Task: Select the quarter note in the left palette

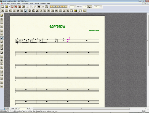Action: [2, 34]
